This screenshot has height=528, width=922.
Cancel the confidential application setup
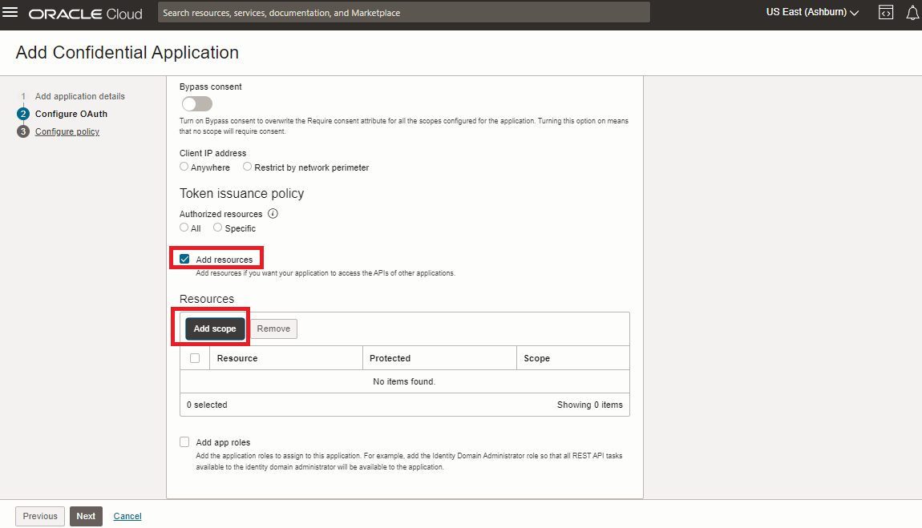[127, 516]
